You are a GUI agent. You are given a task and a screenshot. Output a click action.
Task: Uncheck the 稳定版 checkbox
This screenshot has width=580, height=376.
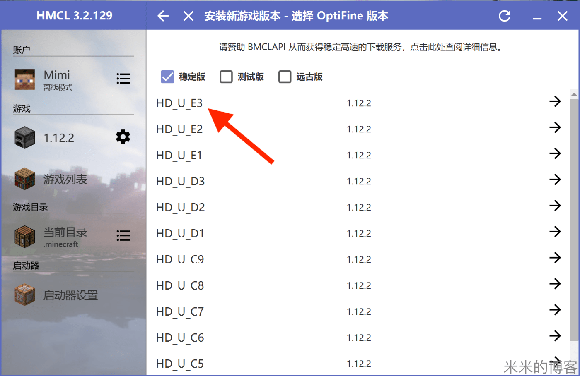click(167, 77)
